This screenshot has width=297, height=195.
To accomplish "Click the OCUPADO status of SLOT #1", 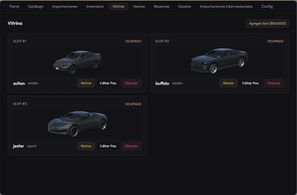I will click(x=133, y=41).
